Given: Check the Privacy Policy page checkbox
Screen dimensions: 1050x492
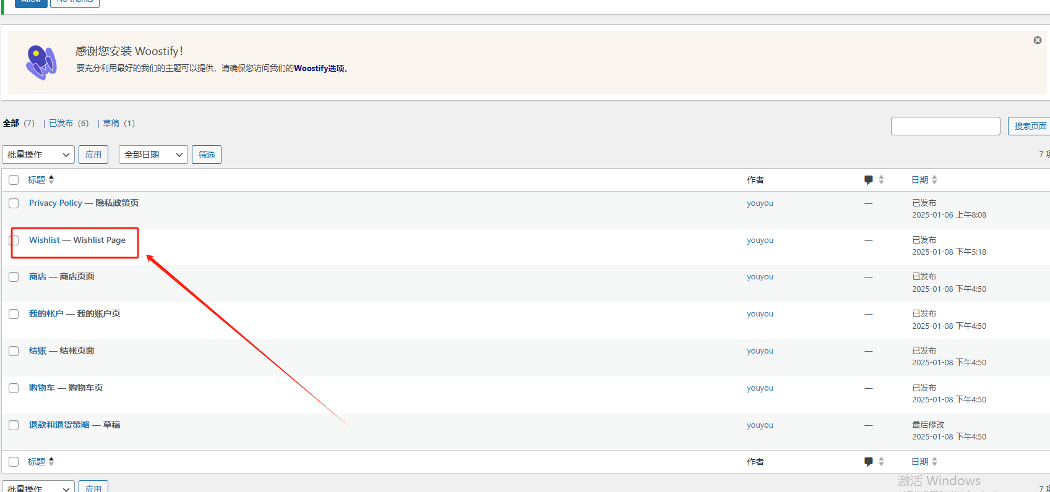Looking at the screenshot, I should pyautogui.click(x=14, y=203).
